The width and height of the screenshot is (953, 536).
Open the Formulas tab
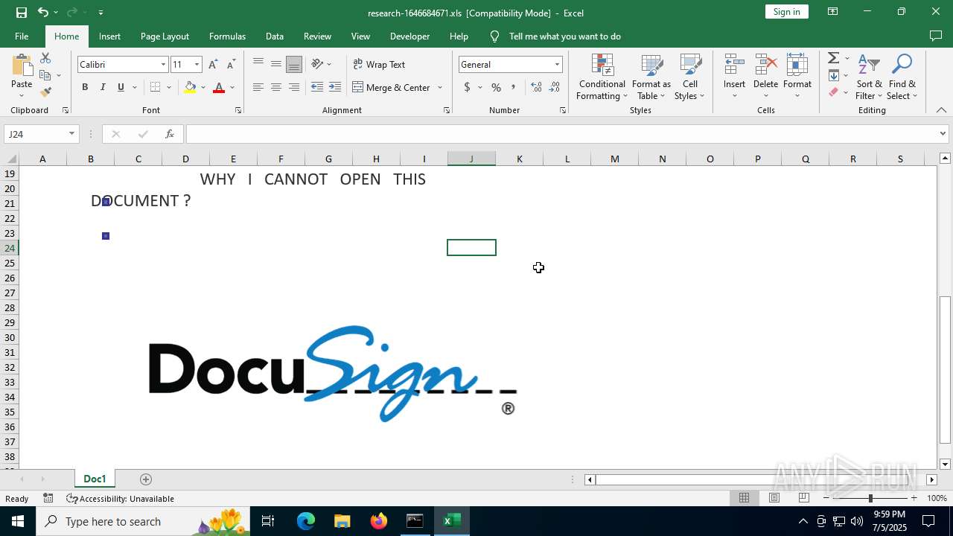(x=227, y=36)
